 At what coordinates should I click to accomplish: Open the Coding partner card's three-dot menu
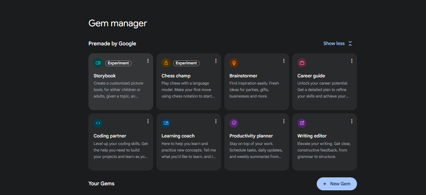click(x=148, y=121)
